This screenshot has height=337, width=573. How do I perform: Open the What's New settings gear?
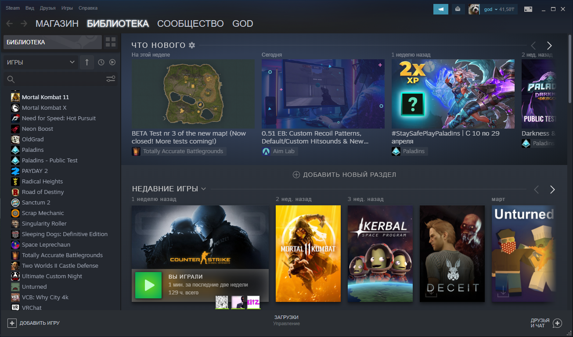[191, 45]
